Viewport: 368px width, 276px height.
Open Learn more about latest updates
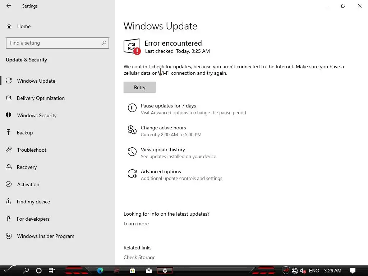[x=136, y=224]
